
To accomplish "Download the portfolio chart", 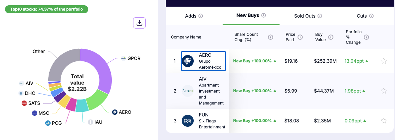I will 139,23.
